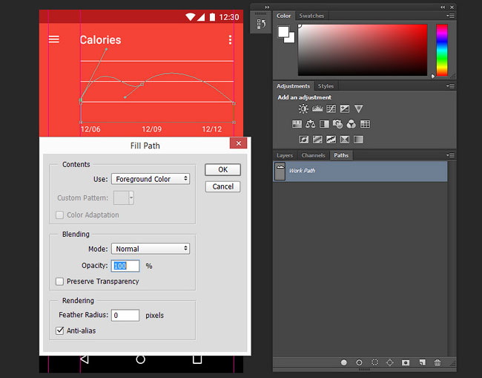Cancel the Fill Path dialog
Viewport: 482px width, 378px height.
[223, 186]
